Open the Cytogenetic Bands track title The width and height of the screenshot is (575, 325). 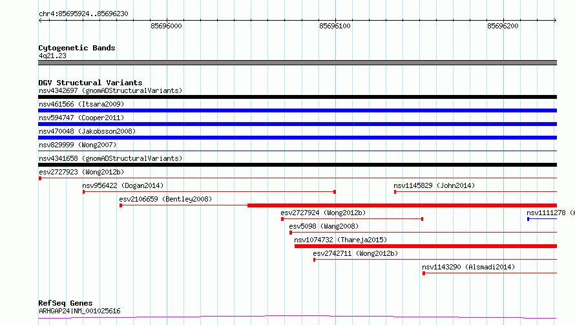[77, 48]
